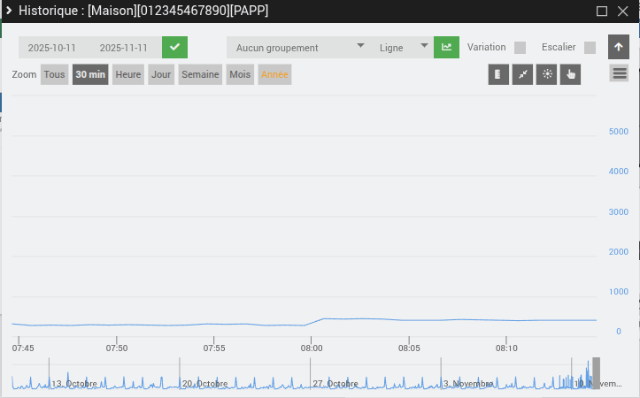Toggle the Escalier checkbox
640x398 pixels.
(x=590, y=48)
